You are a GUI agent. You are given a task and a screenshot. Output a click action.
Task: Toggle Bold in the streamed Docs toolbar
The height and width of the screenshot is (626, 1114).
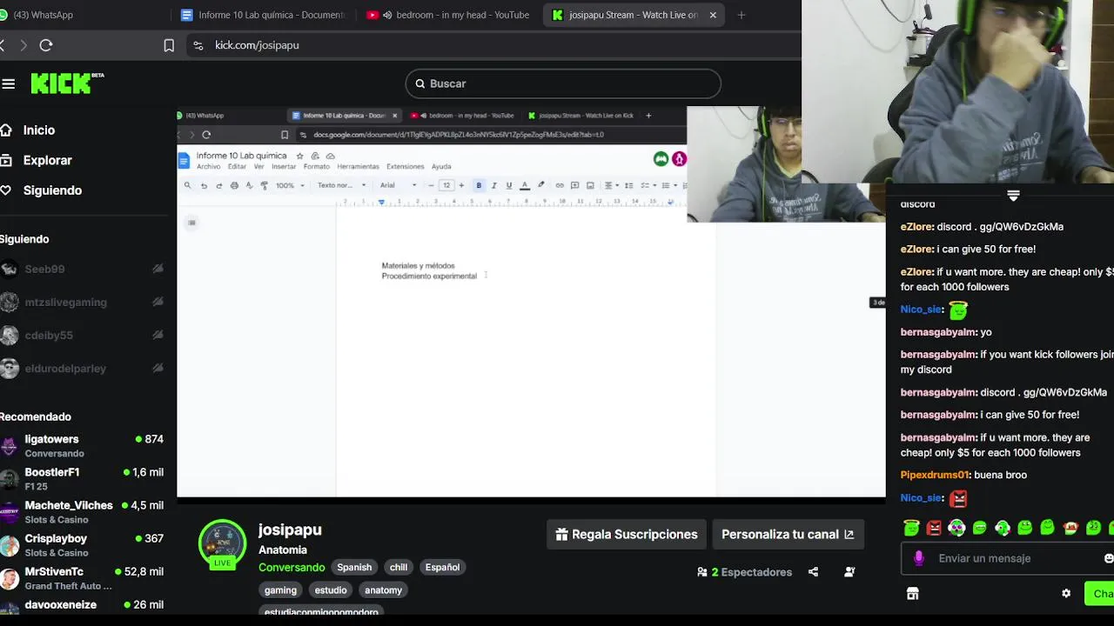tap(479, 185)
